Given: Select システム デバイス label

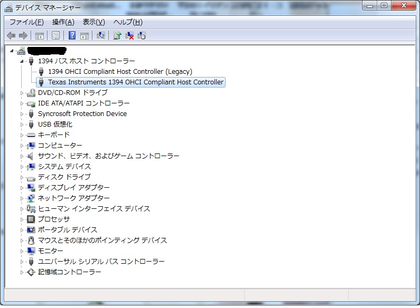Looking at the screenshot, I should (x=64, y=167).
